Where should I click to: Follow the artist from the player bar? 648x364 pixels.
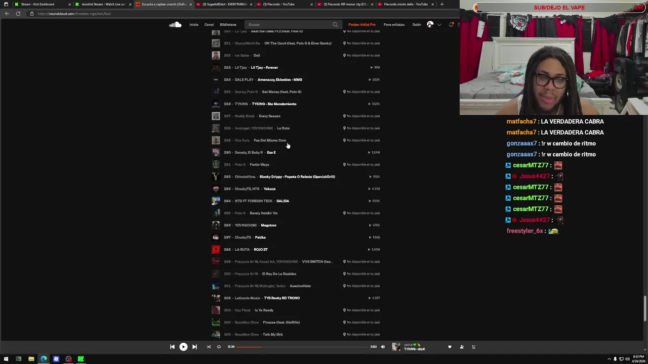click(x=462, y=347)
